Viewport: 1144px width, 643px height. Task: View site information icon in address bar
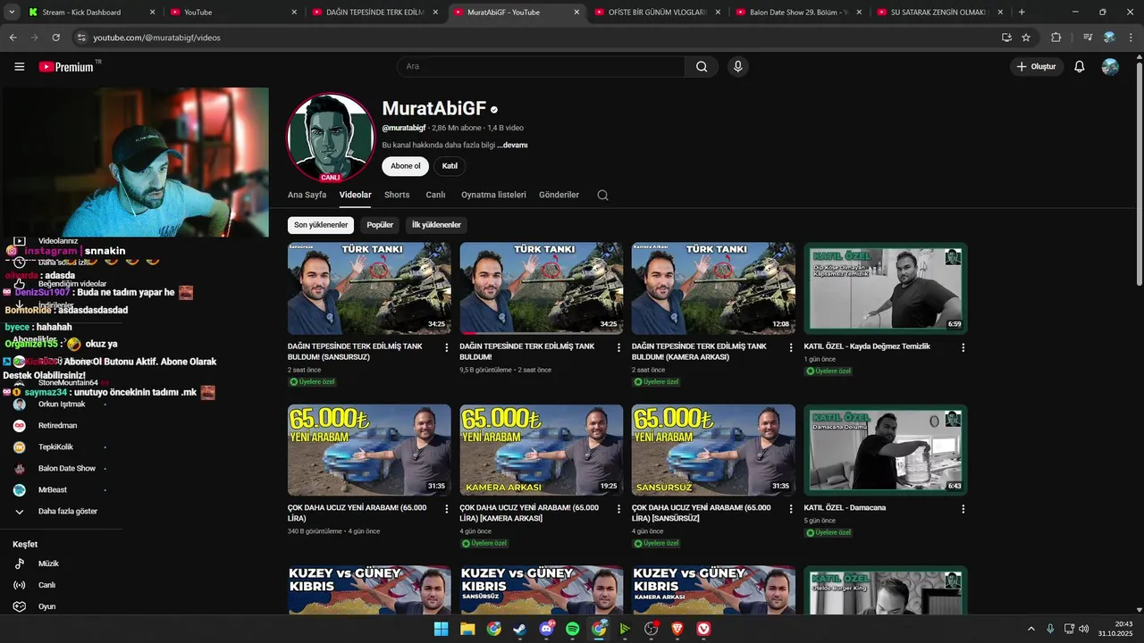(x=81, y=38)
